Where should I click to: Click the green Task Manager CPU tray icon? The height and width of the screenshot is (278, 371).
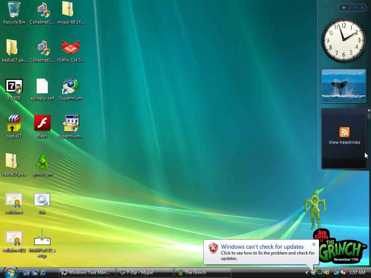coord(320,272)
